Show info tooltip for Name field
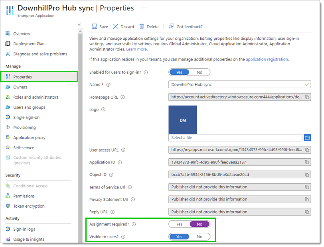 click(108, 85)
